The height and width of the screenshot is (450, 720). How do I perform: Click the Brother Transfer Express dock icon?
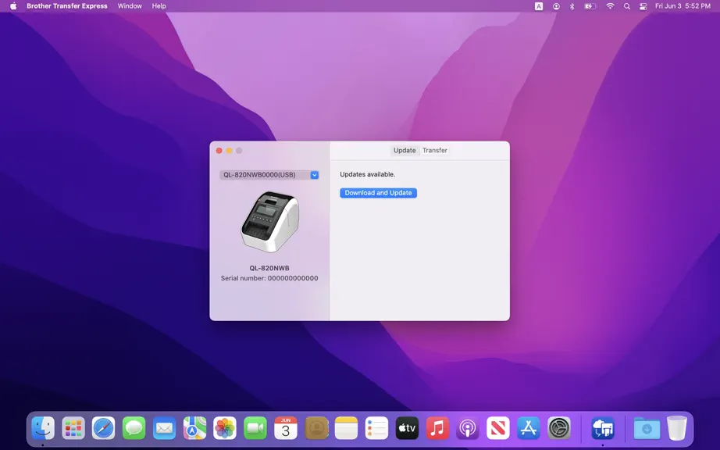[602, 428]
